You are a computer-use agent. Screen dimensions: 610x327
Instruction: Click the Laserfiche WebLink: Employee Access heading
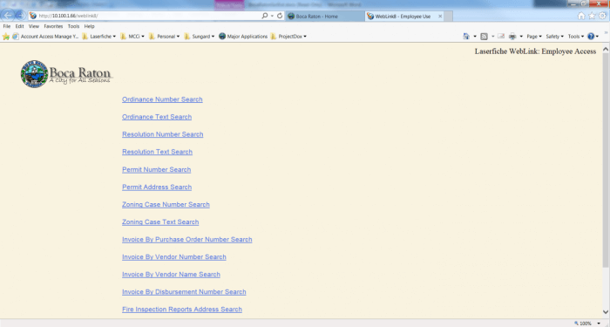535,51
